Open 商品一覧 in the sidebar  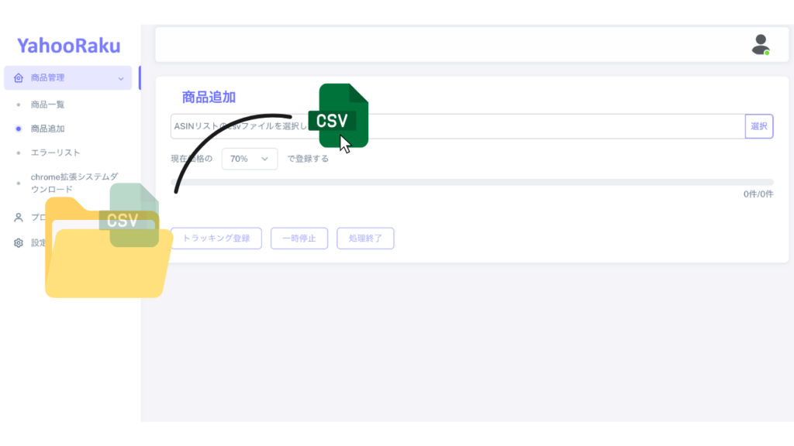tap(47, 105)
